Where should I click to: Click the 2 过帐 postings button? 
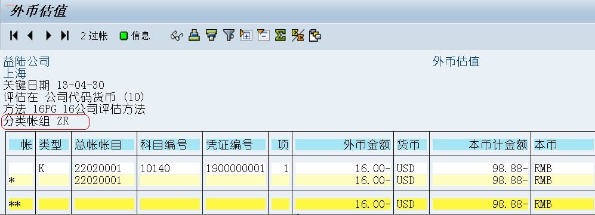click(94, 36)
